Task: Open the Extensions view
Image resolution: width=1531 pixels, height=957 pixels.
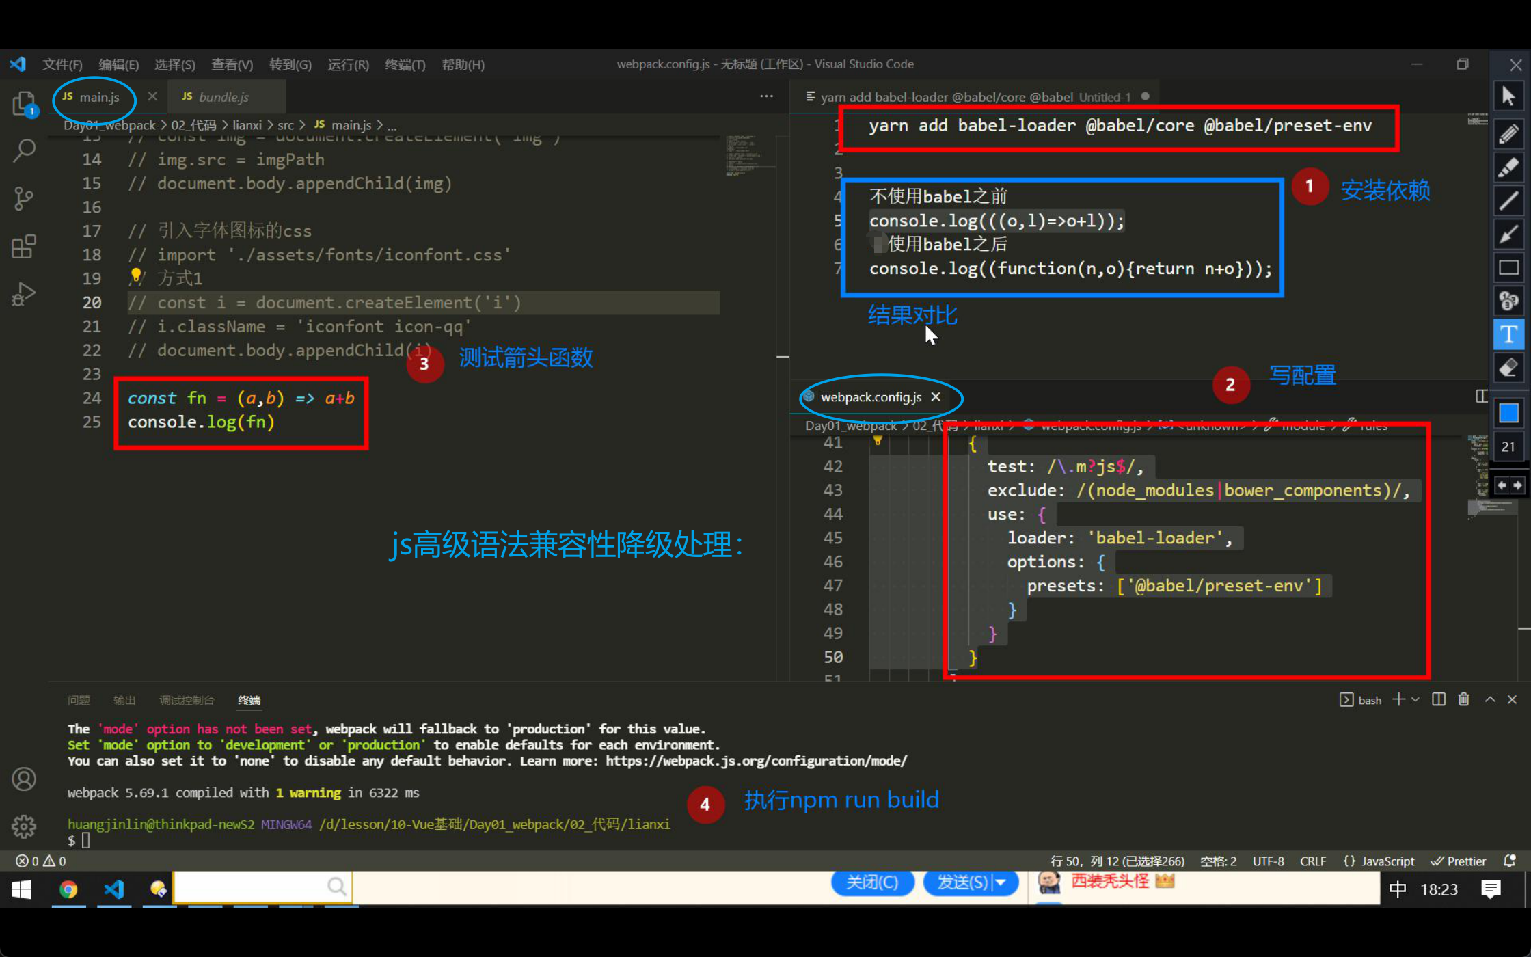Action: click(x=24, y=247)
